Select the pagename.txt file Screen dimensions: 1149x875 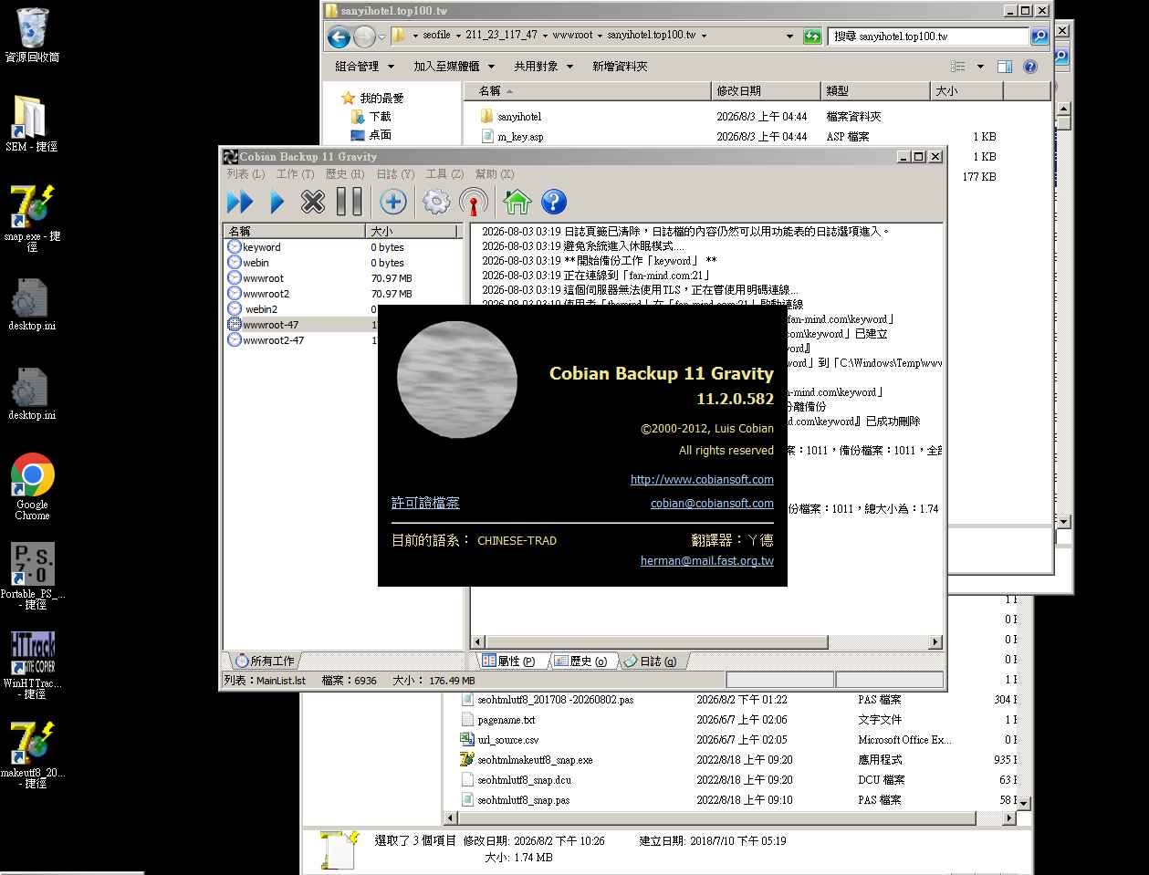click(x=498, y=720)
